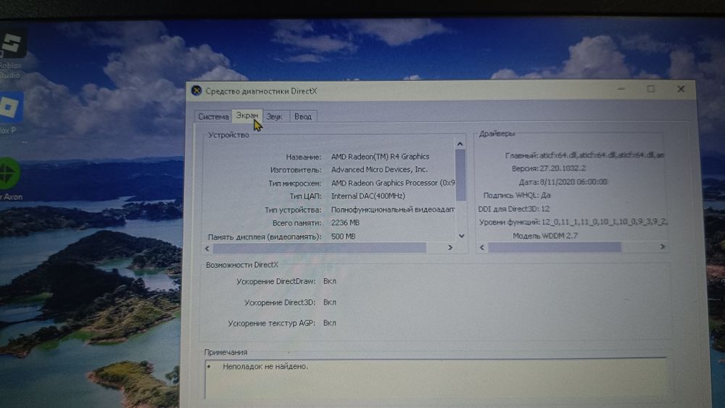Click the Internal DAC(400MHz) value

coord(368,196)
